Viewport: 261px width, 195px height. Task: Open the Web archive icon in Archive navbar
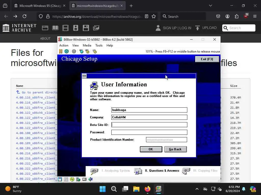pyautogui.click(x=45, y=28)
